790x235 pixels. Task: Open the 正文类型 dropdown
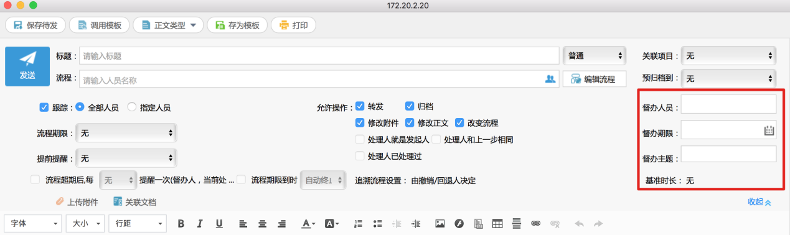tap(168, 25)
